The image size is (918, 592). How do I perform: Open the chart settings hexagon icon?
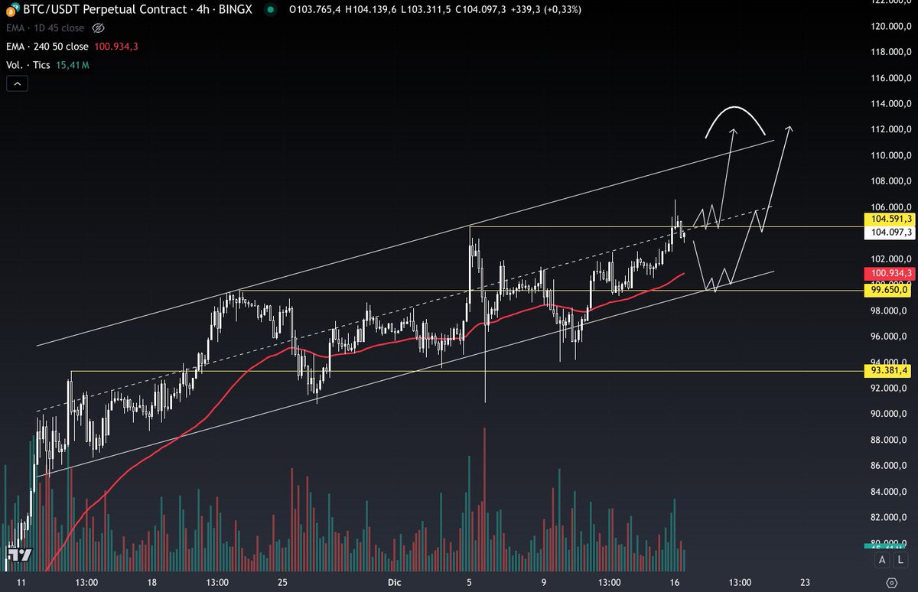(x=892, y=583)
